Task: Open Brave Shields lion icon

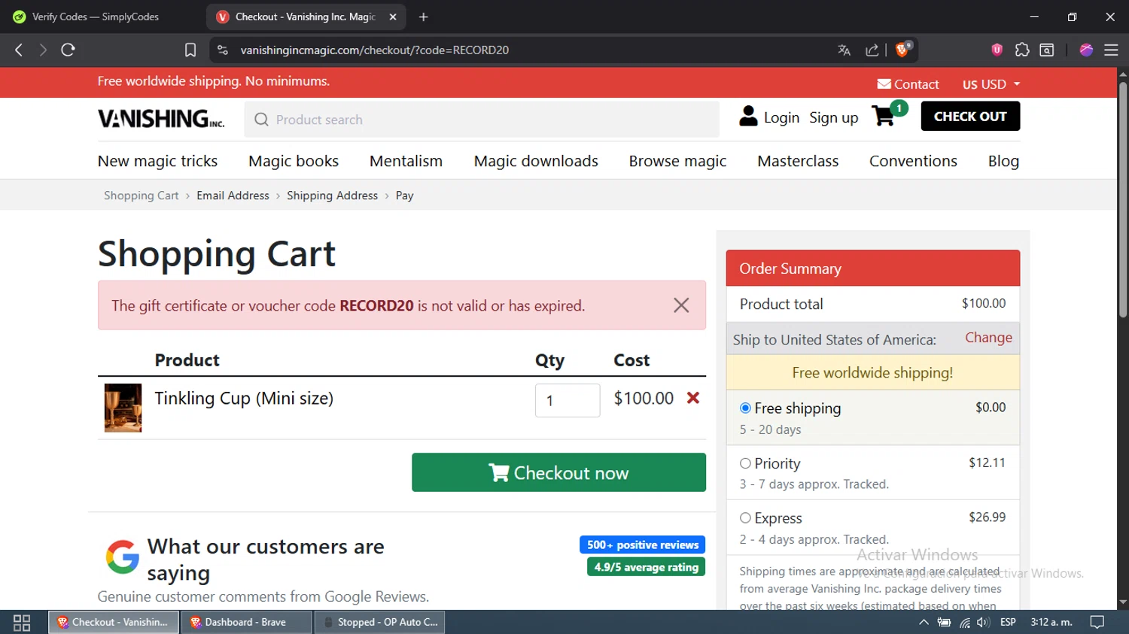Action: [x=903, y=49]
